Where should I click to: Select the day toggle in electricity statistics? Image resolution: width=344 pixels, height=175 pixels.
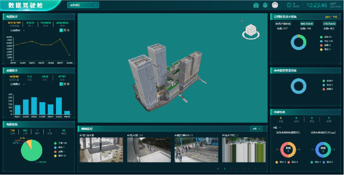61,30
